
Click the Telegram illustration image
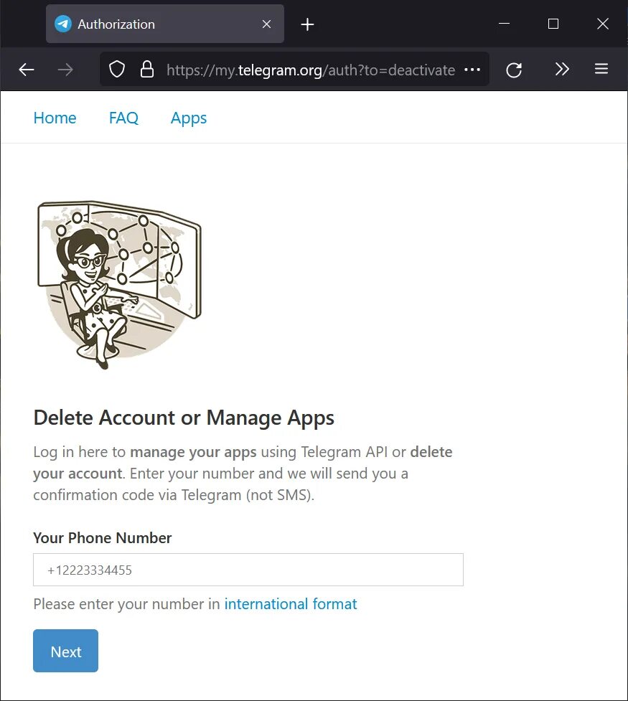119,285
